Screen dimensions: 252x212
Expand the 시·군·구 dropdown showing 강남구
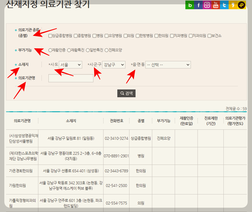(x=114, y=64)
